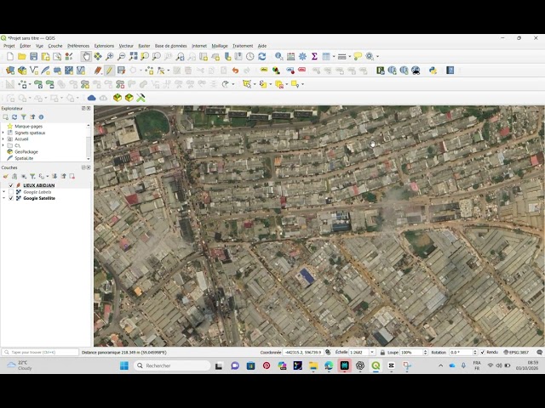
Task: Open the Windows Start menu
Action: (124, 365)
